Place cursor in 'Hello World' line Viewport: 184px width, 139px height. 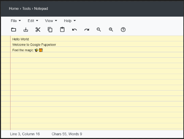21,39
